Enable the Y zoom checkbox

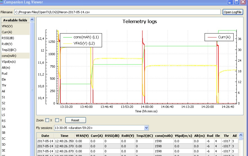(57, 120)
